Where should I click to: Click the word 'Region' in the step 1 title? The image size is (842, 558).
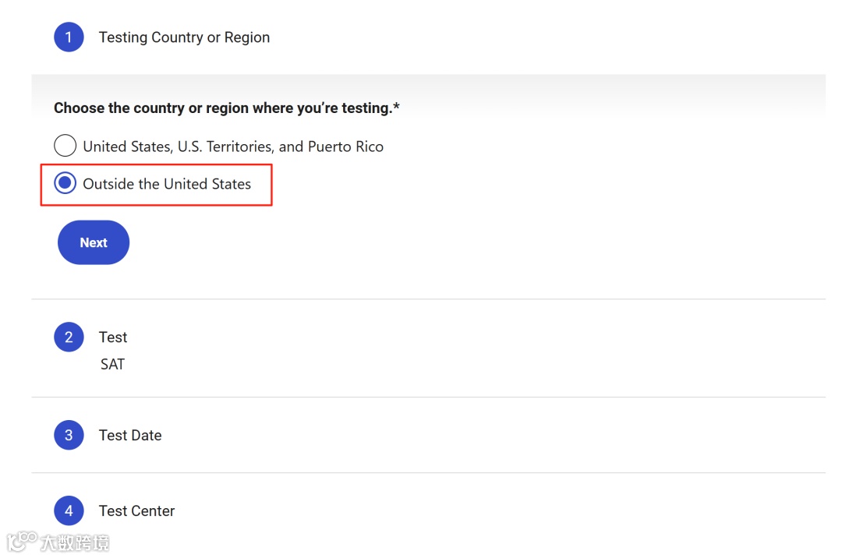[247, 37]
